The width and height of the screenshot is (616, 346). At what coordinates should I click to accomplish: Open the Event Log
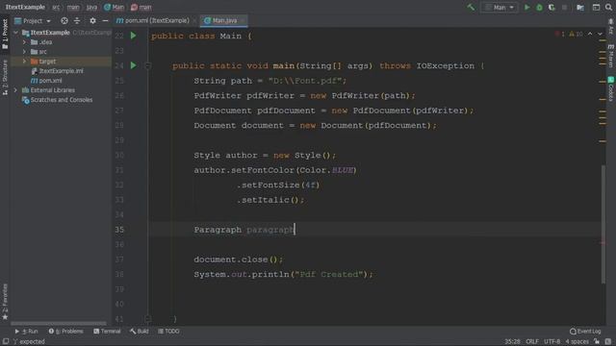point(585,332)
